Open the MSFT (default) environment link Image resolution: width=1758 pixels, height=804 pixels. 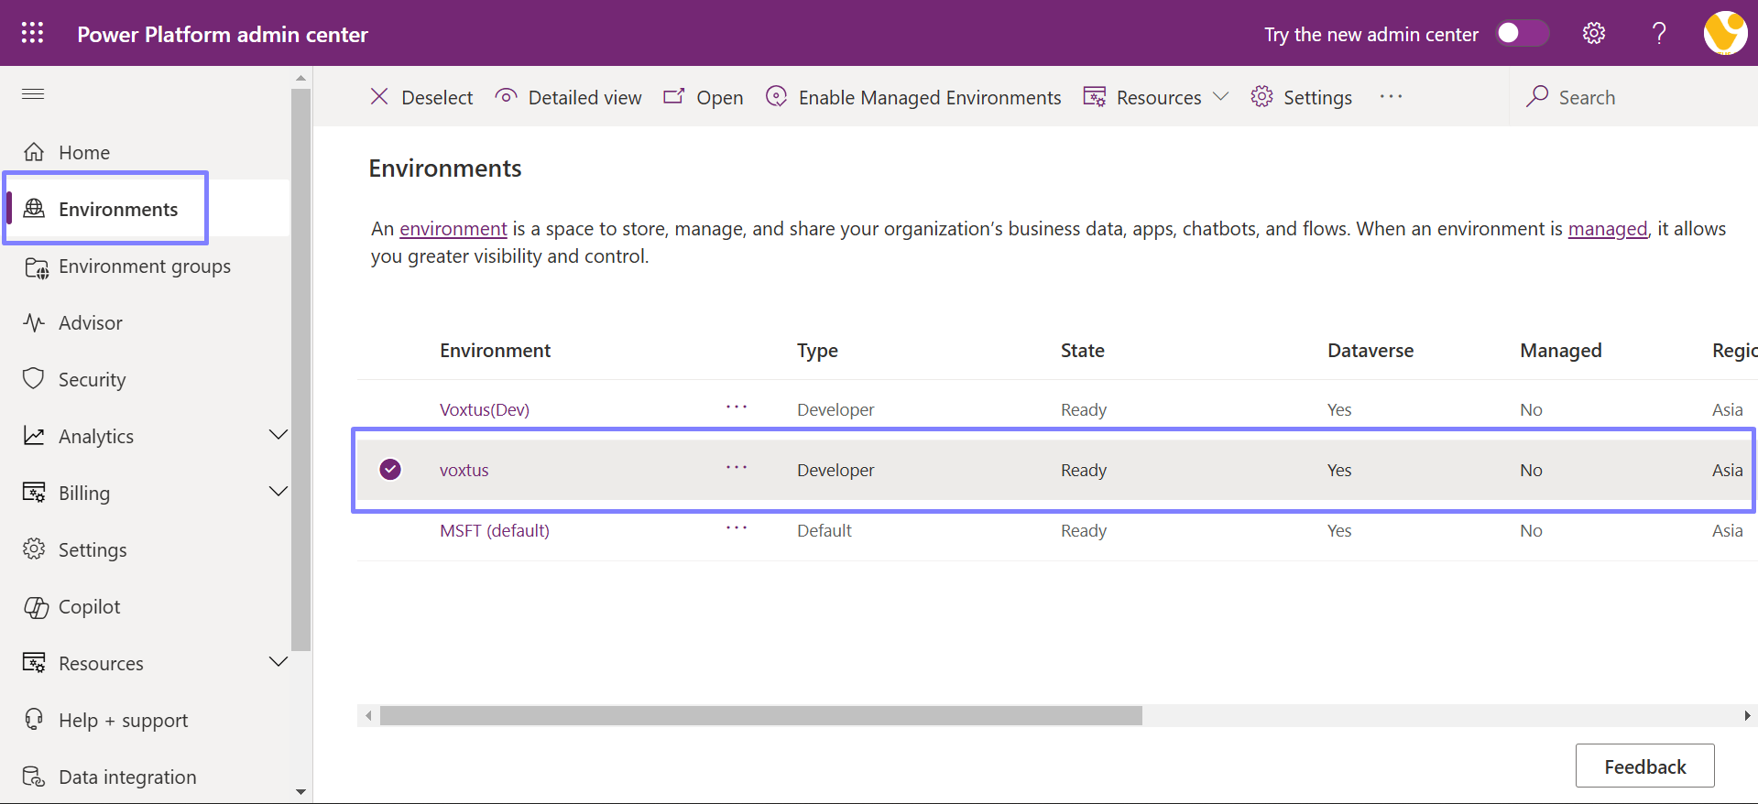(495, 530)
